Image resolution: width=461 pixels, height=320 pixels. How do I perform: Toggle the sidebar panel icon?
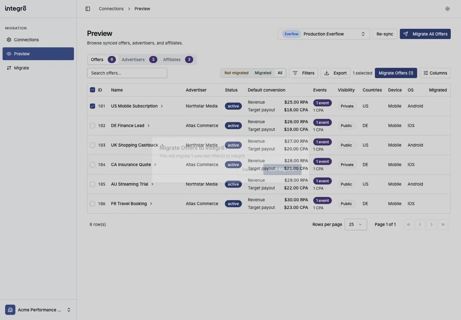[88, 9]
